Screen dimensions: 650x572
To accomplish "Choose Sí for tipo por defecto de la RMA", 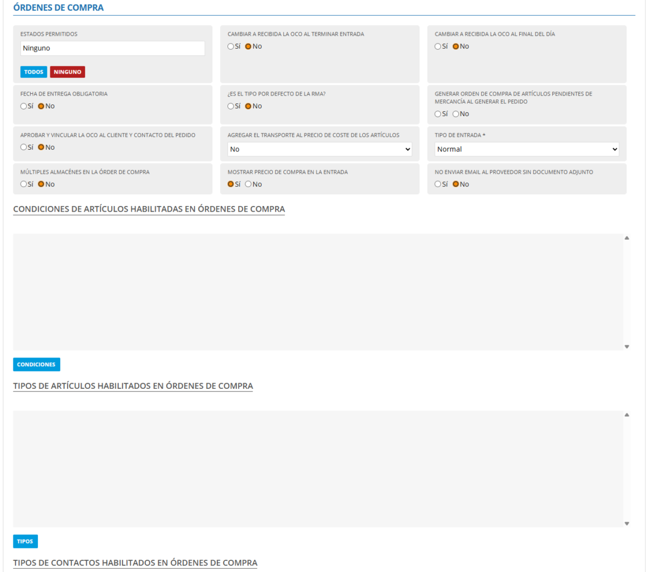I will (231, 106).
